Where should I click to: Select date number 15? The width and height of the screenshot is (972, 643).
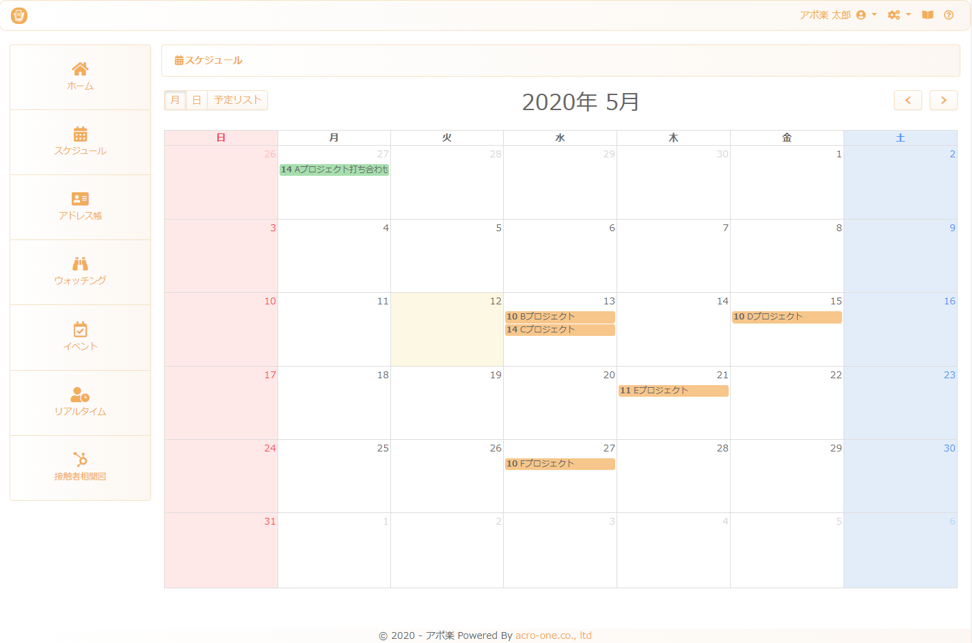836,301
